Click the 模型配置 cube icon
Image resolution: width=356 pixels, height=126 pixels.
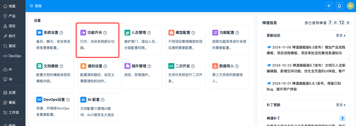tap(171, 33)
